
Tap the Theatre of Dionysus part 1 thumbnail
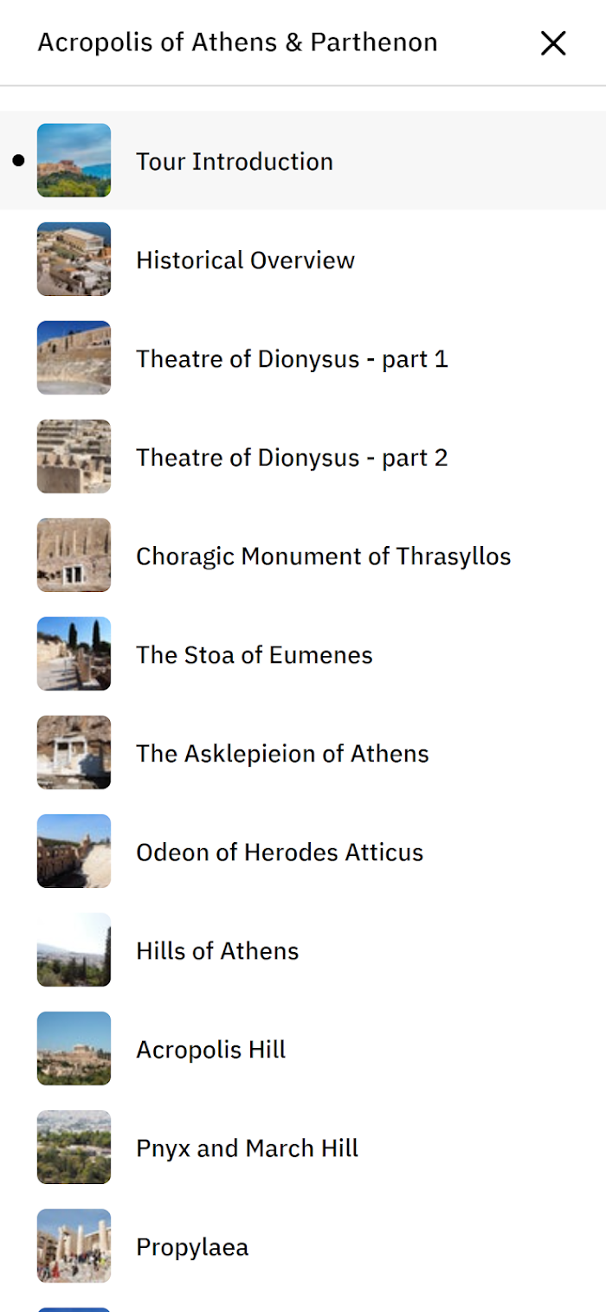click(x=74, y=357)
